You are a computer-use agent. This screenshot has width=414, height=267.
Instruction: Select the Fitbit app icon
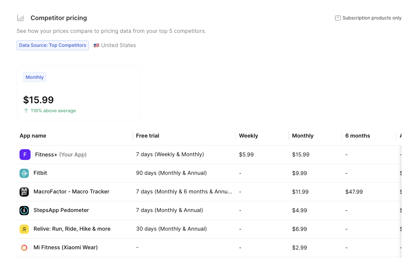[x=24, y=173]
